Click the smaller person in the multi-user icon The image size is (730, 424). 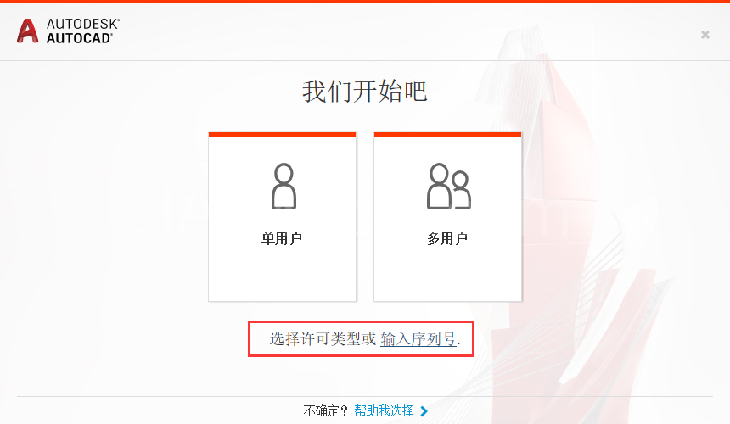point(461,191)
